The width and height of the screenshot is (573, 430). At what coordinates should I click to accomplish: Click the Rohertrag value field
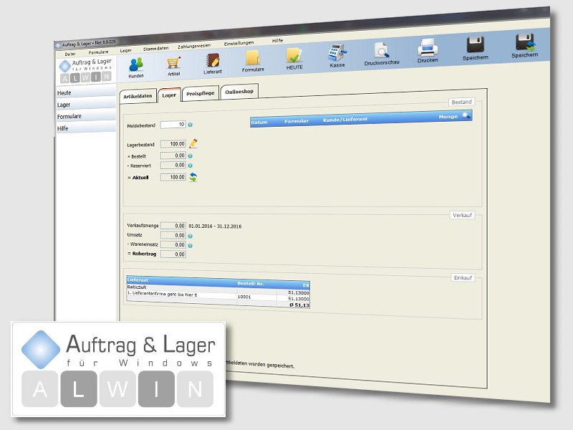(173, 254)
